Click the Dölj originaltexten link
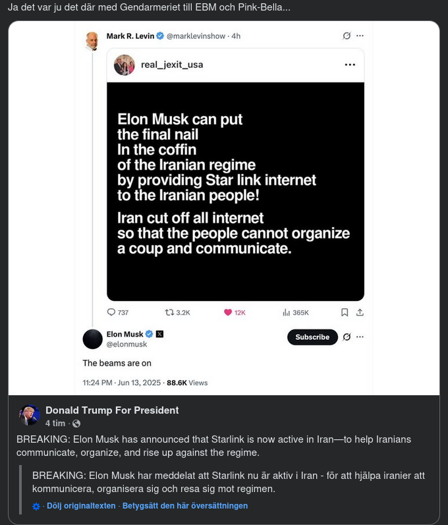The image size is (448, 525). coord(81,506)
